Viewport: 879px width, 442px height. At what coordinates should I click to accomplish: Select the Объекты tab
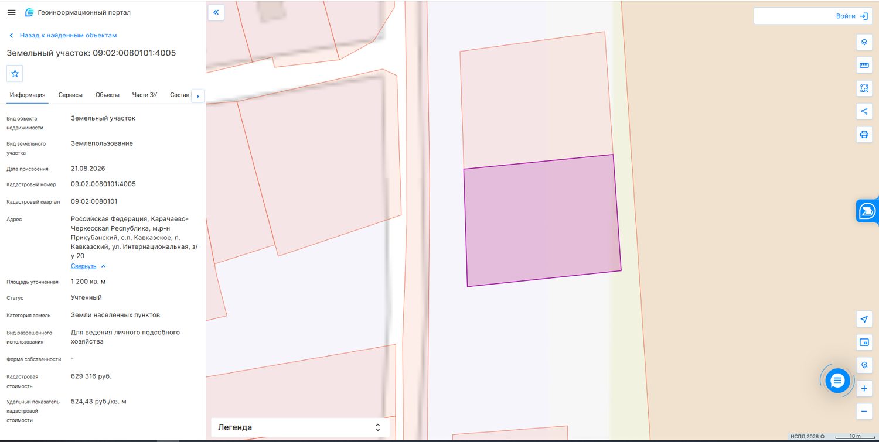(107, 95)
